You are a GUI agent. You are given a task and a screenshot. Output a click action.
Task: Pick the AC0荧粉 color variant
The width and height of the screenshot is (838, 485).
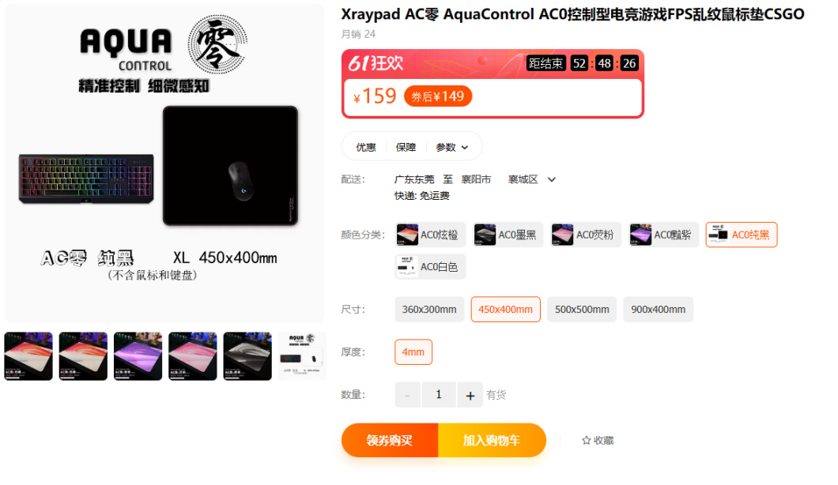click(586, 235)
